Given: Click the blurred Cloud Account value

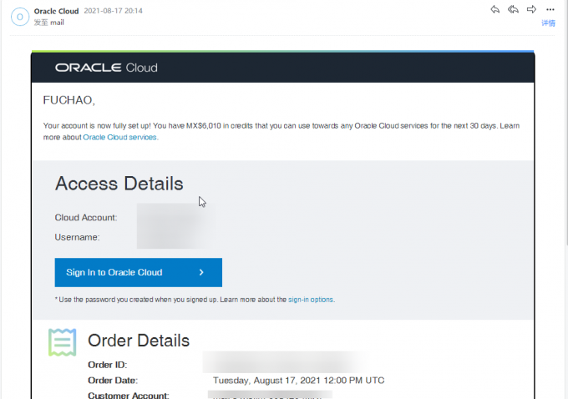Looking at the screenshot, I should 175,218.
